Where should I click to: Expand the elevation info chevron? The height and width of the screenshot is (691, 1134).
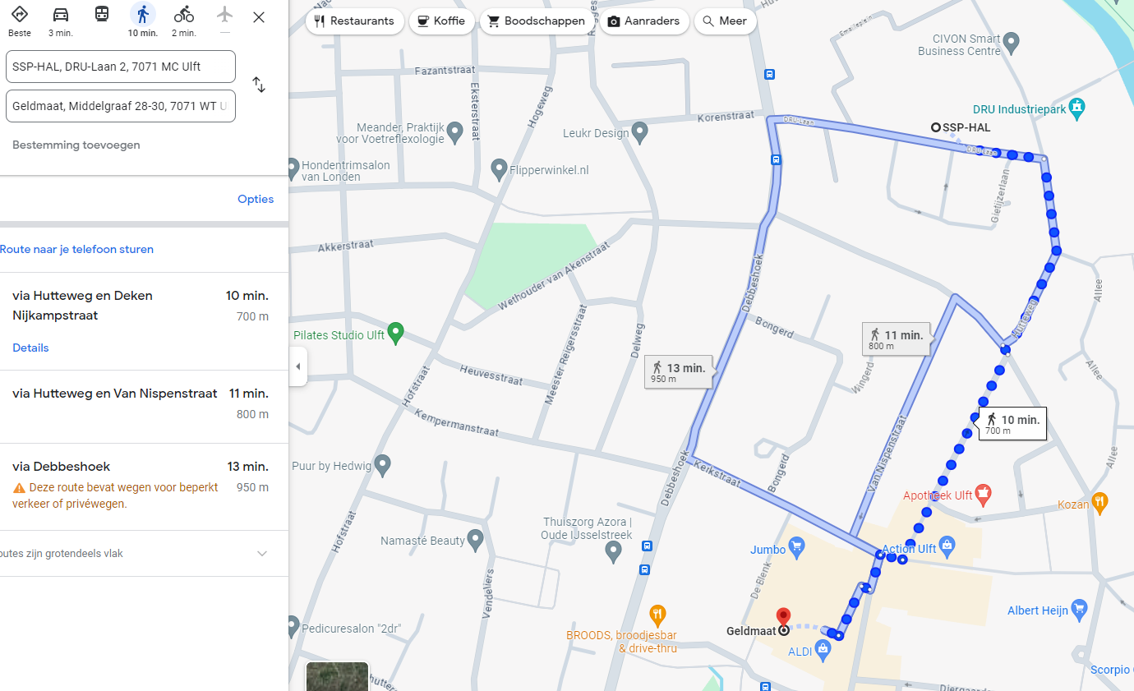262,554
